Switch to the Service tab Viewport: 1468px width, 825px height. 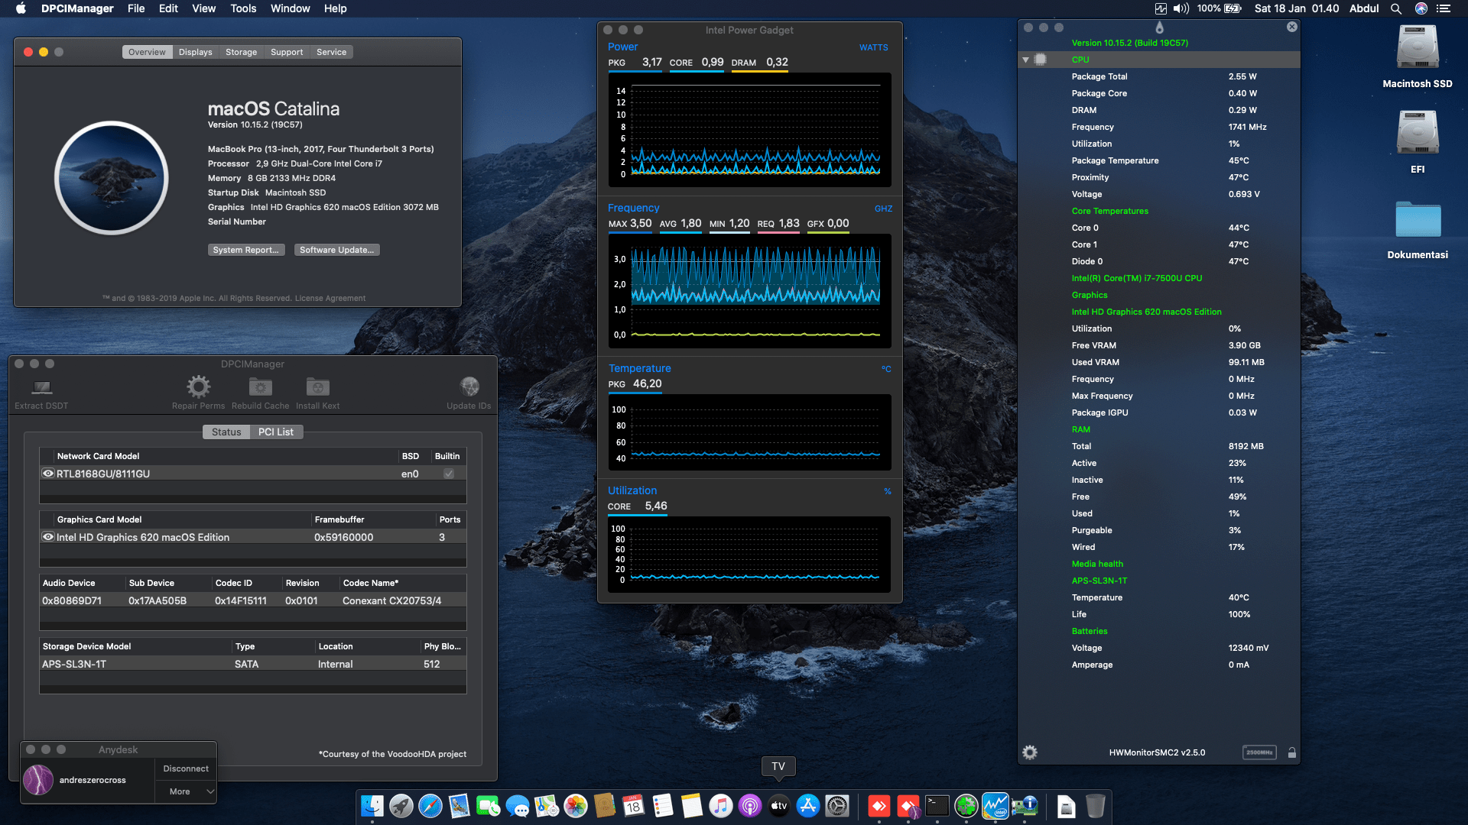click(x=331, y=52)
